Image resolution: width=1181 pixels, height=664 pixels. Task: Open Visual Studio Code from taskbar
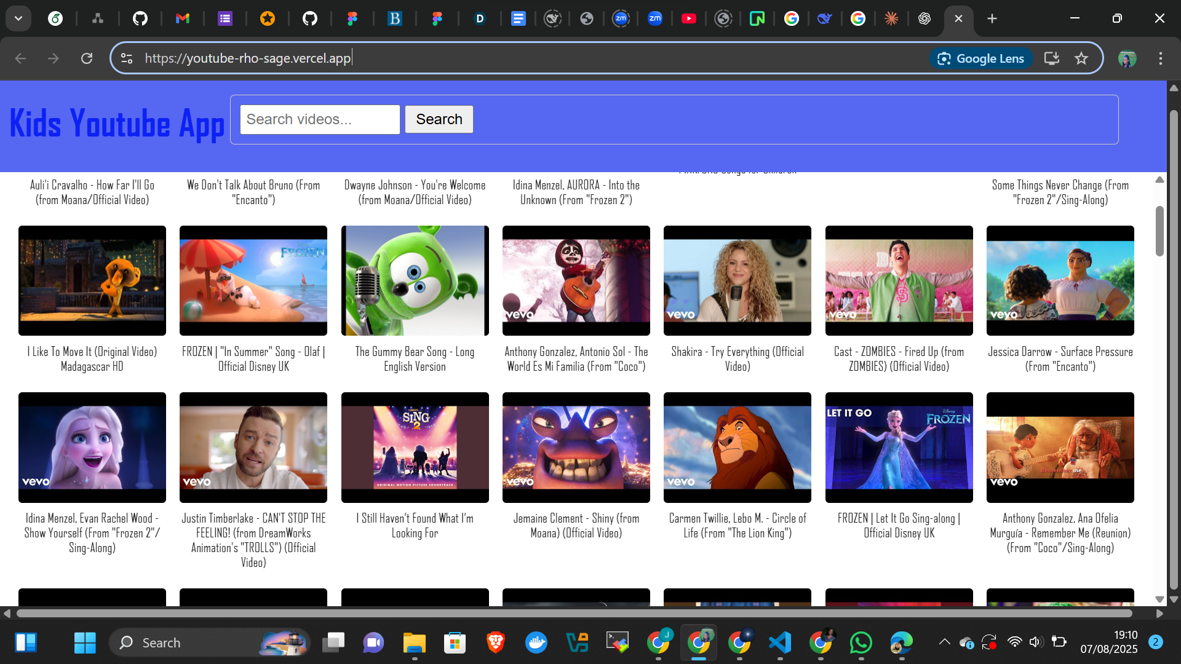(x=779, y=643)
